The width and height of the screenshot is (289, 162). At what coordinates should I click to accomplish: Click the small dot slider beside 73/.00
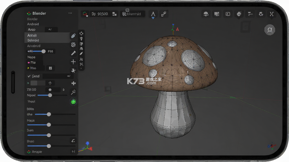tap(50, 90)
